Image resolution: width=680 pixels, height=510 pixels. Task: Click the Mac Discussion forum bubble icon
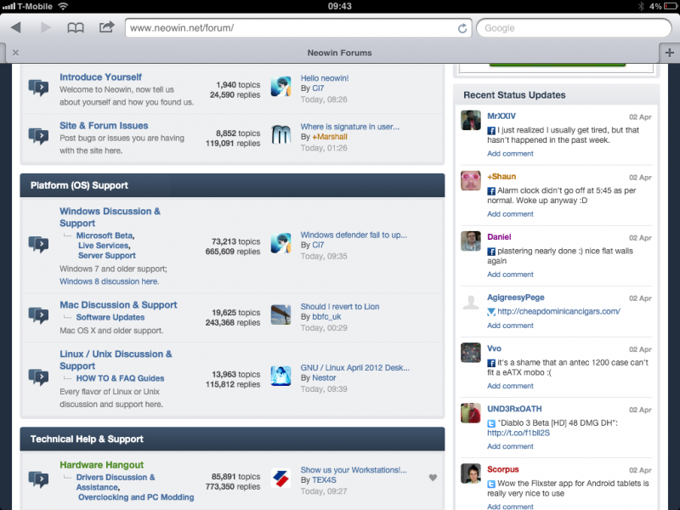38,315
